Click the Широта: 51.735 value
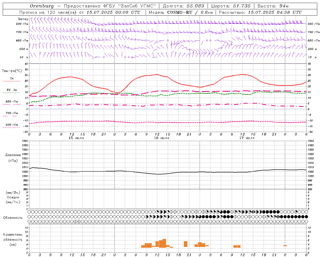The width and height of the screenshot is (321, 257). [x=231, y=6]
